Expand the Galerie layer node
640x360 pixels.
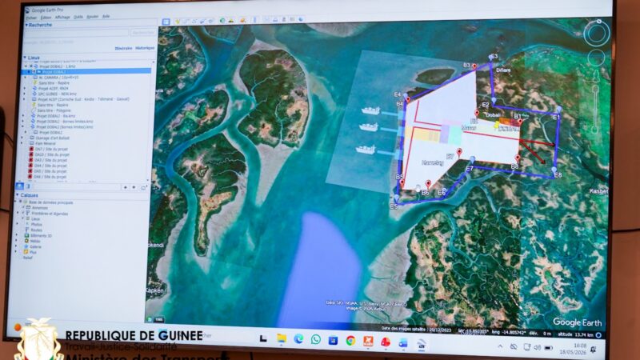[x=16, y=246]
